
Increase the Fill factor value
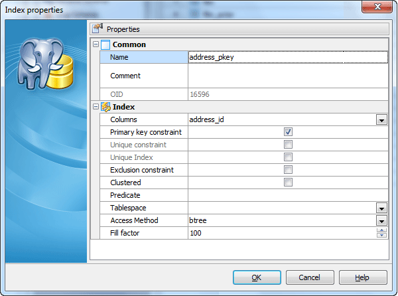(x=381, y=230)
